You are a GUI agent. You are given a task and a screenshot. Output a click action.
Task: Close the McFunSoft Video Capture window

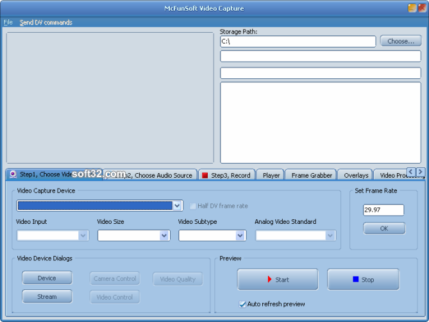coord(422,8)
